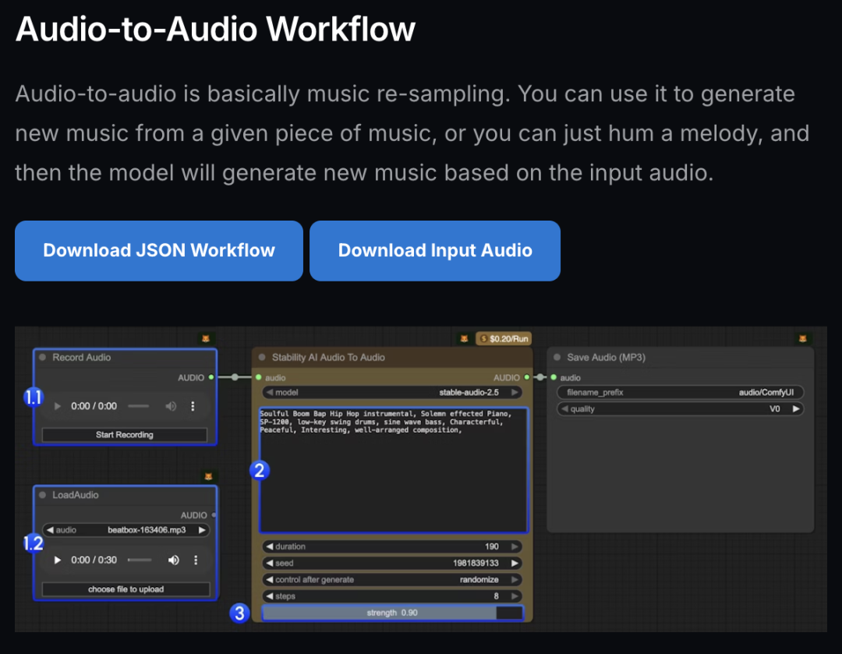Click choose file to upload button

(x=126, y=589)
